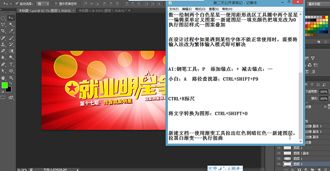Open the fill 100% dropdown
This screenshot has width=330, height=171.
(x=329, y=98)
